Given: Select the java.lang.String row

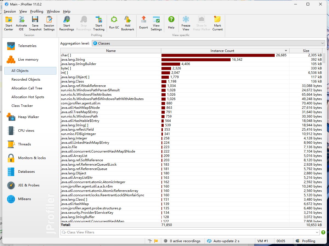Looking at the screenshot, I should pyautogui.click(x=191, y=60).
